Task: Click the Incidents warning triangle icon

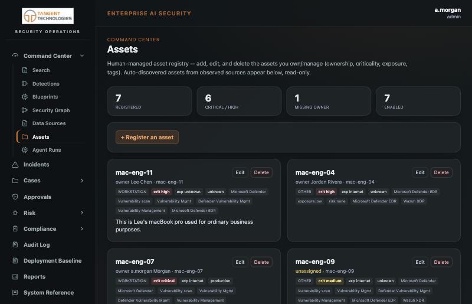Action: [x=15, y=165]
